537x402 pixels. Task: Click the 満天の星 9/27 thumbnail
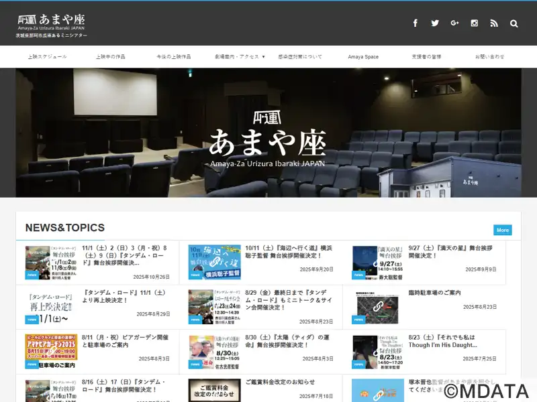pyautogui.click(x=378, y=262)
